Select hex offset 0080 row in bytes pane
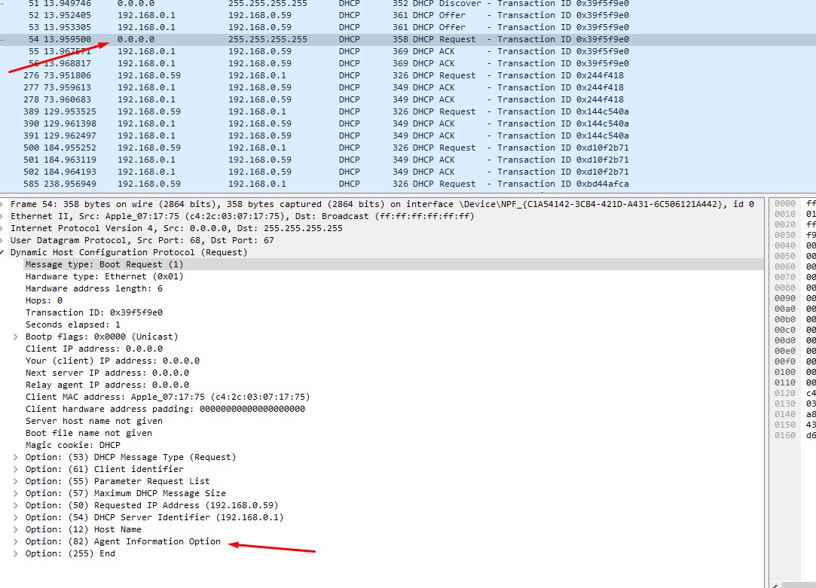Image resolution: width=816 pixels, height=588 pixels. (794, 288)
